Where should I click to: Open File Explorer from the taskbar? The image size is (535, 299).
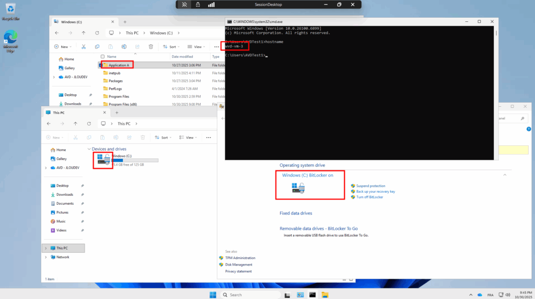(325, 294)
